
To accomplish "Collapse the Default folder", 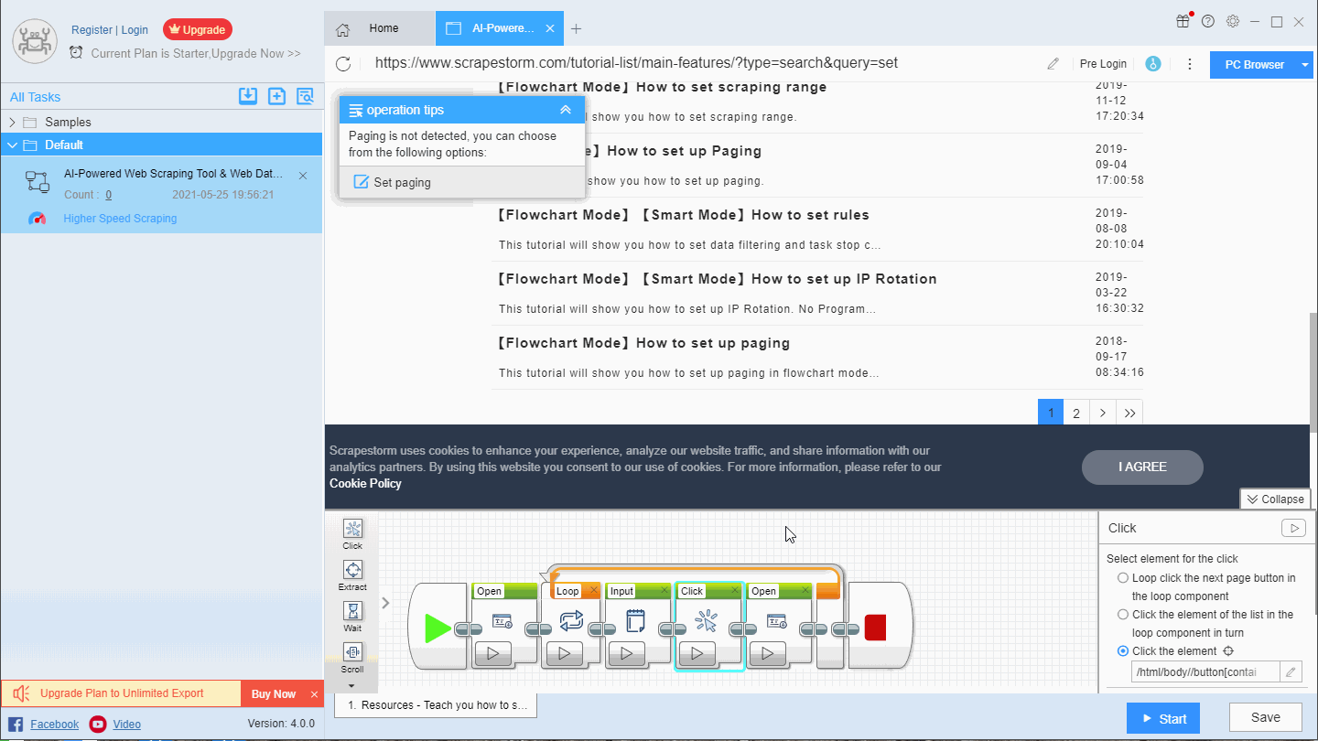I will [12, 145].
